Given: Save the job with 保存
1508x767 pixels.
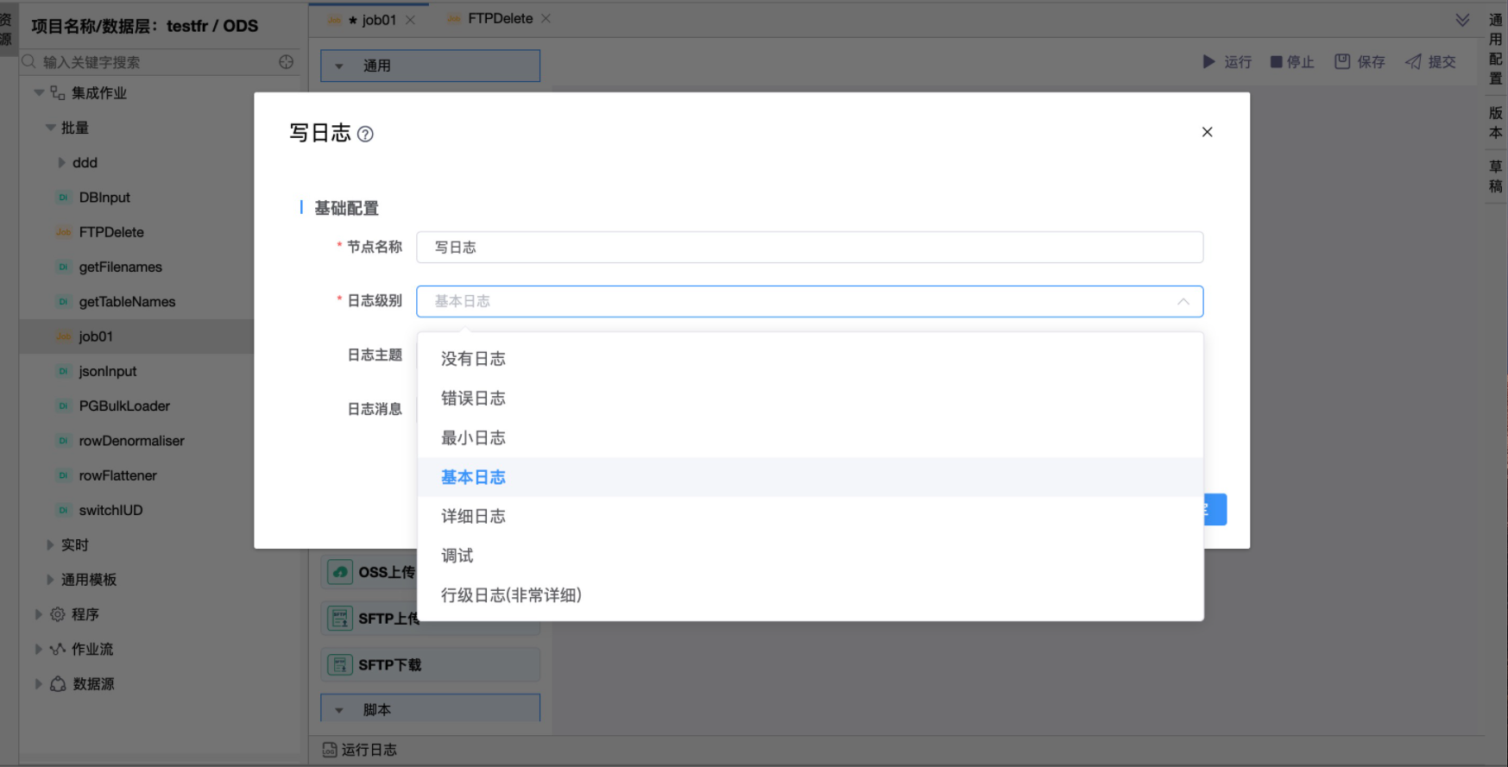Looking at the screenshot, I should [1360, 62].
